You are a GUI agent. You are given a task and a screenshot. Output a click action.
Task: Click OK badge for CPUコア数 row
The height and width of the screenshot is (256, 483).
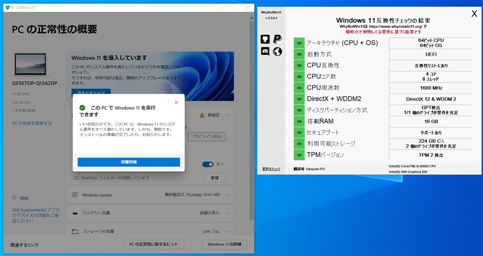(299, 77)
